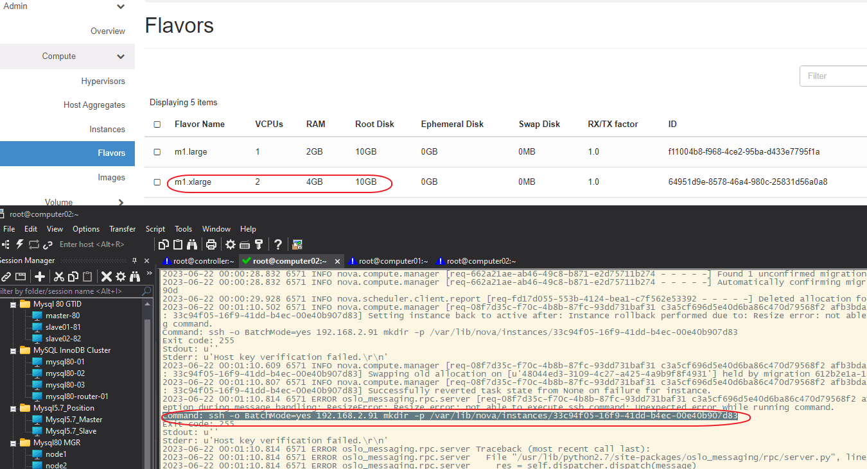Screen dimensions: 867x469
Task: Click the Print icon in toolbar
Action: coord(211,244)
